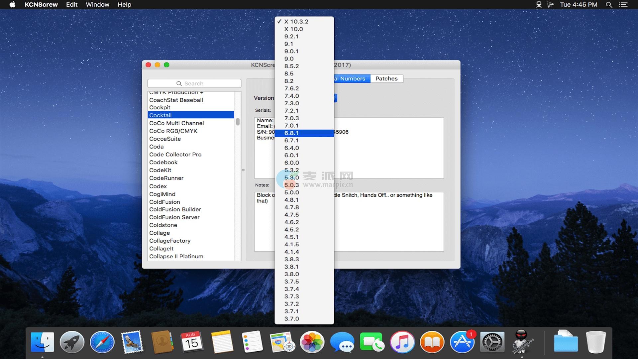The height and width of the screenshot is (359, 638).
Task: Open the App Store dock icon
Action: click(x=462, y=342)
